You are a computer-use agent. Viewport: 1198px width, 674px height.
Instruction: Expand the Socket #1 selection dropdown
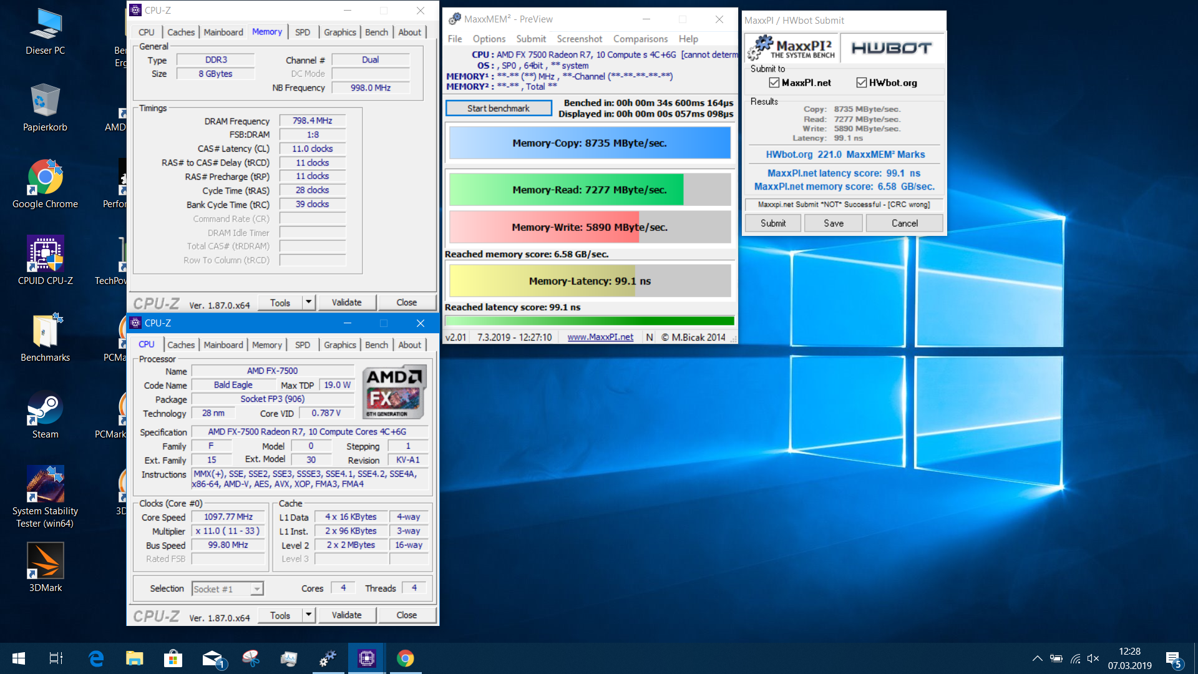[256, 589]
